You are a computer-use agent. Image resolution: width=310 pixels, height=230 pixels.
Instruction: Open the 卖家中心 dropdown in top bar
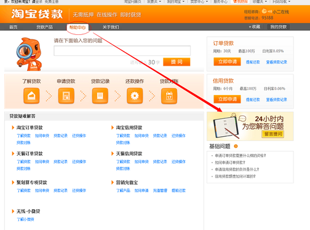coord(199,1)
